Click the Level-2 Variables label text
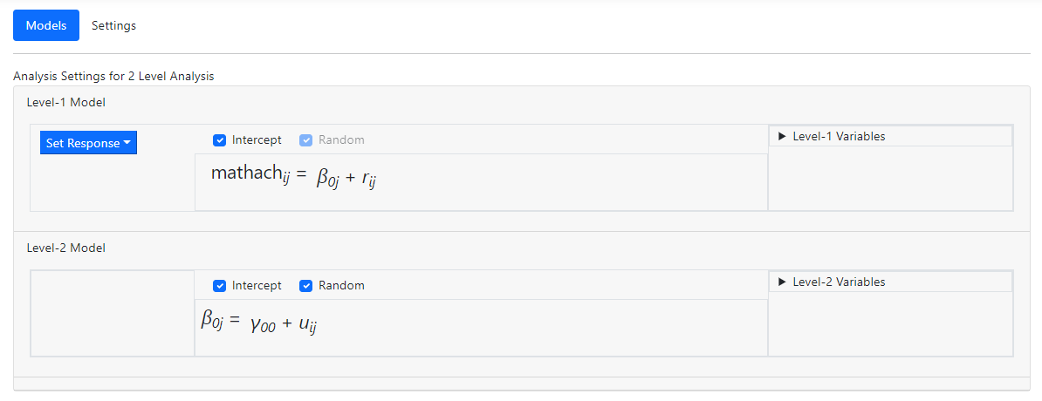The height and width of the screenshot is (401, 1042). point(839,282)
